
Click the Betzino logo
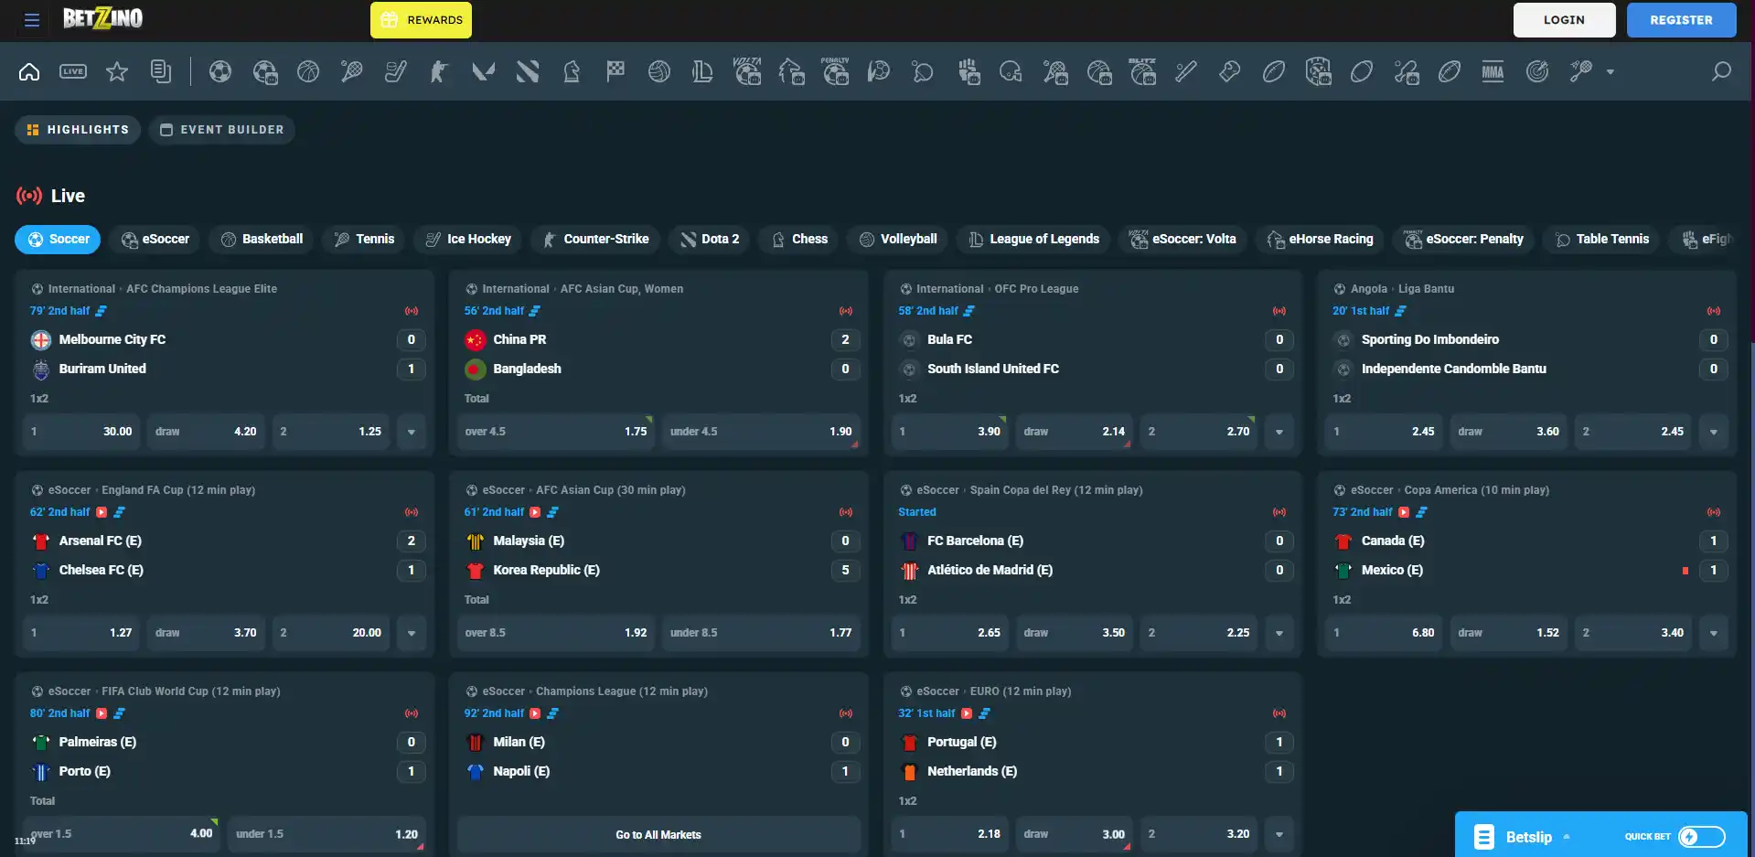(102, 18)
